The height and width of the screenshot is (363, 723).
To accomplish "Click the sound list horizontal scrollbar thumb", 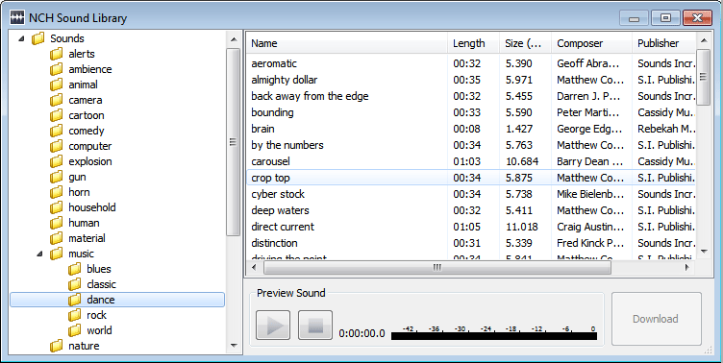I will click(437, 267).
